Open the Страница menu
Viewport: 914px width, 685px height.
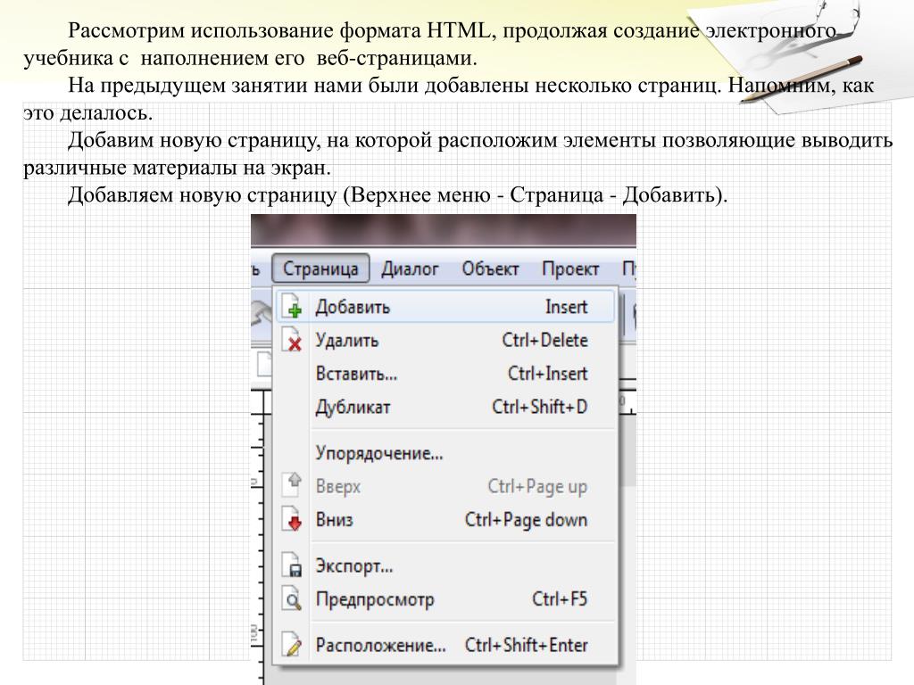(x=320, y=268)
